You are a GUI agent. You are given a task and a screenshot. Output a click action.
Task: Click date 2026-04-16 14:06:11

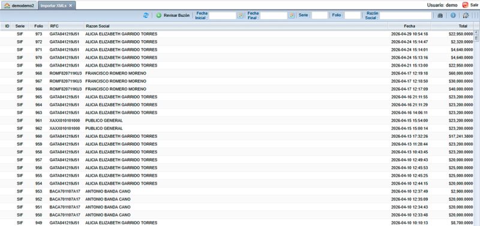tap(409, 113)
